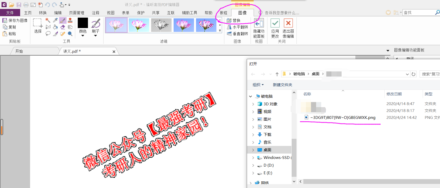Open address bar history dropdown
This screenshot has height=188, width=440.
tap(407, 74)
